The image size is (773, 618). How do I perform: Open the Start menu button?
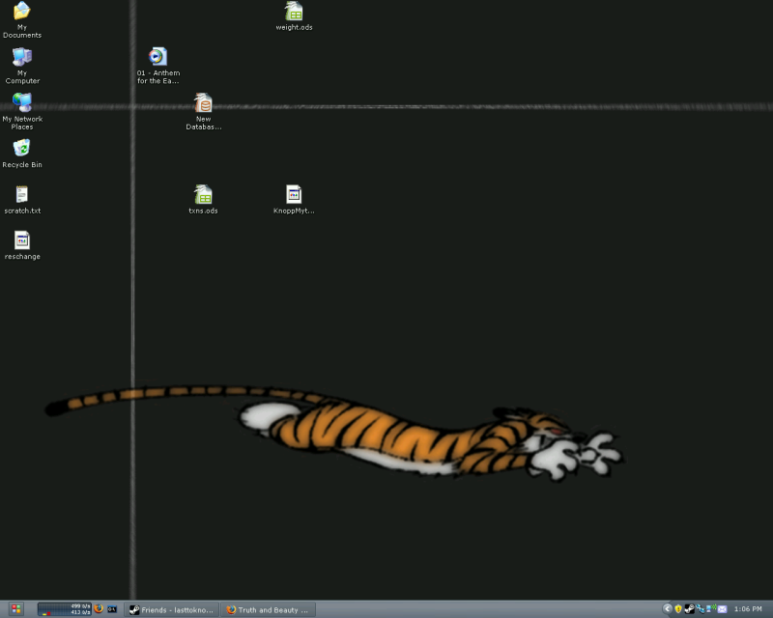pyautogui.click(x=15, y=609)
